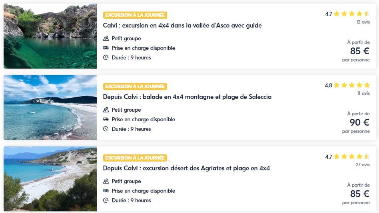
Task: Click the bus icon in Agriates excursion card
Action: coord(106,191)
